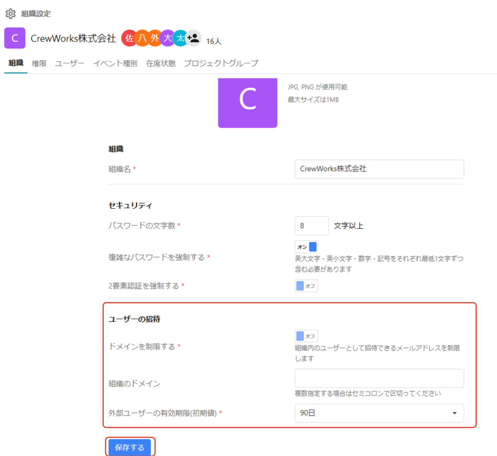Click the purple C organization avatar in header
The image size is (497, 456).
(15, 38)
